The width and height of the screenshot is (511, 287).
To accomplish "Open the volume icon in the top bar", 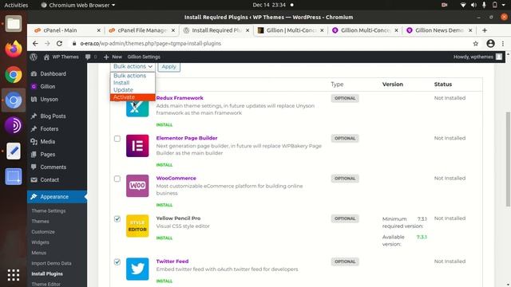I will coord(473,5).
